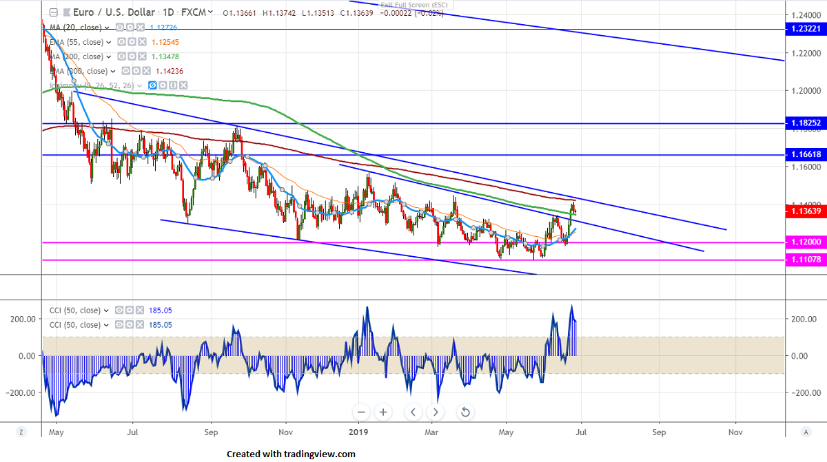Screen dimensions: 827x462
Task: Show the hidden Ichimoku indicator
Action: pos(152,85)
